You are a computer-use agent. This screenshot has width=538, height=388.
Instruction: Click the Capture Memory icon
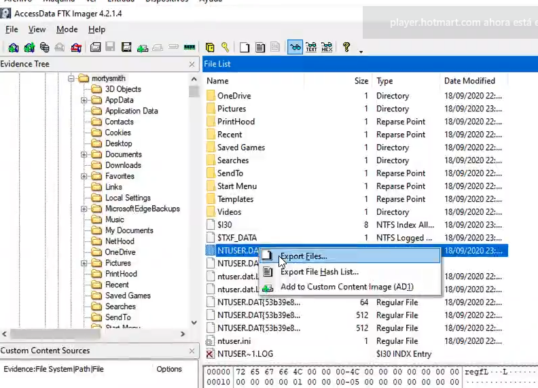189,48
